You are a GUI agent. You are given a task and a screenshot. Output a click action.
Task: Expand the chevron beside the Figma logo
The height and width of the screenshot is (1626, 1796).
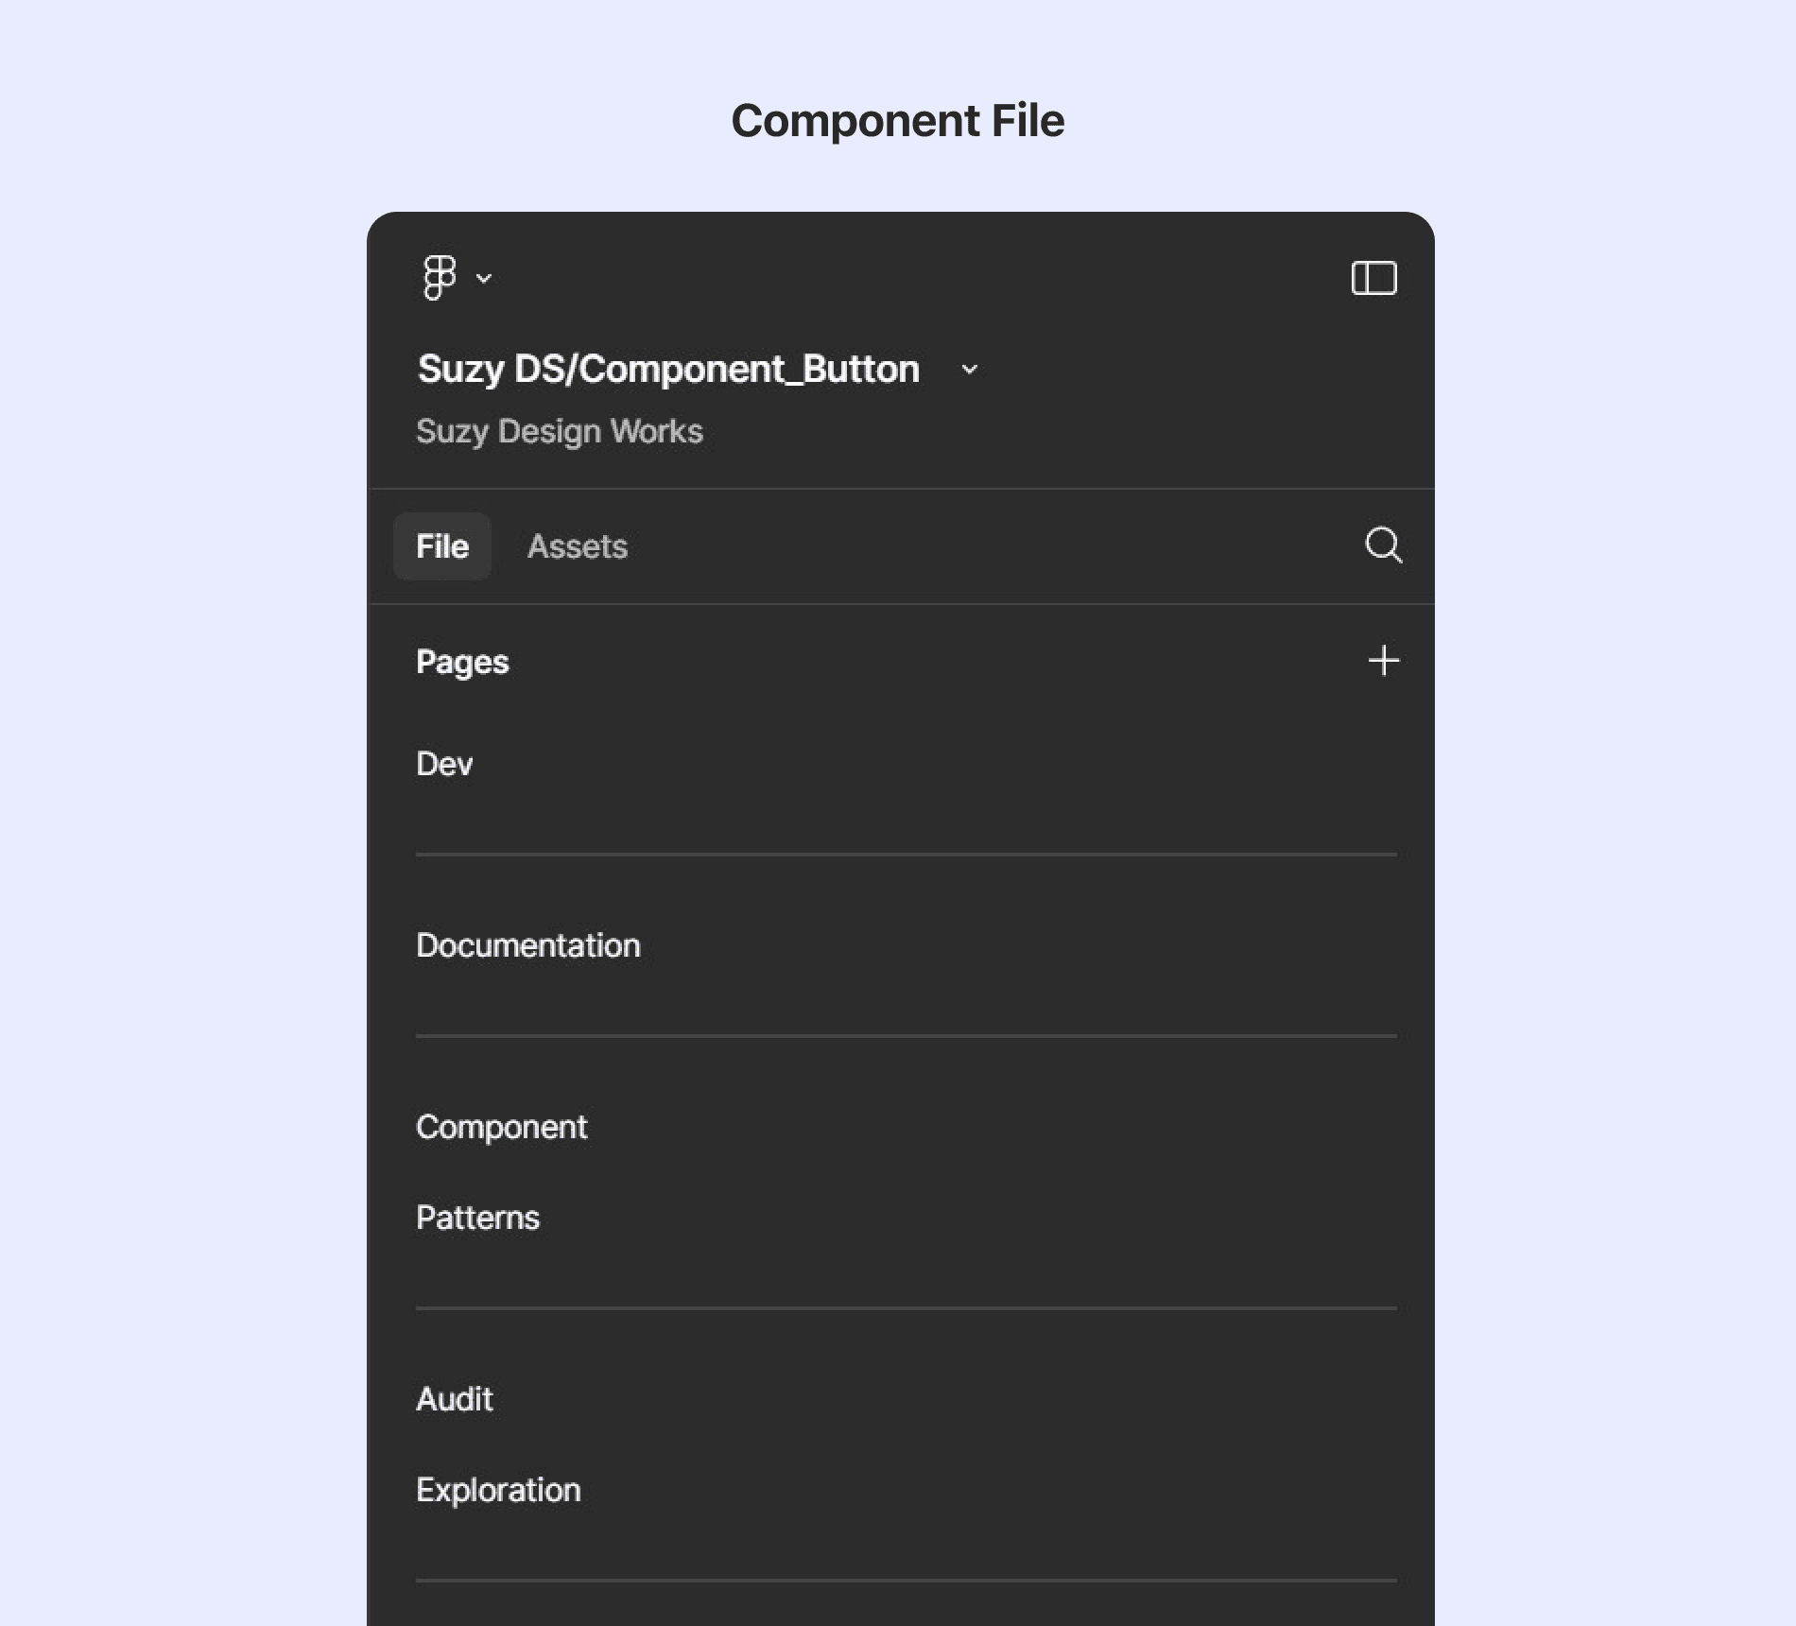tap(484, 278)
